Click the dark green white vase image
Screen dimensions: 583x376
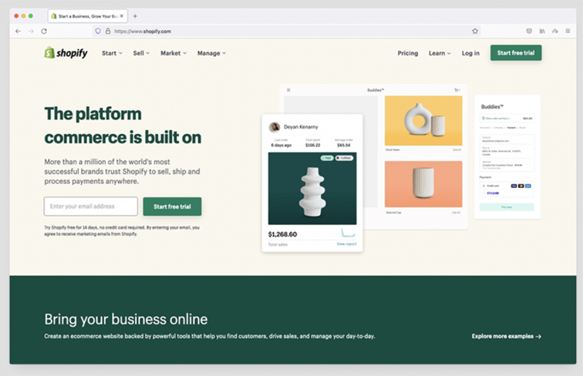[312, 188]
